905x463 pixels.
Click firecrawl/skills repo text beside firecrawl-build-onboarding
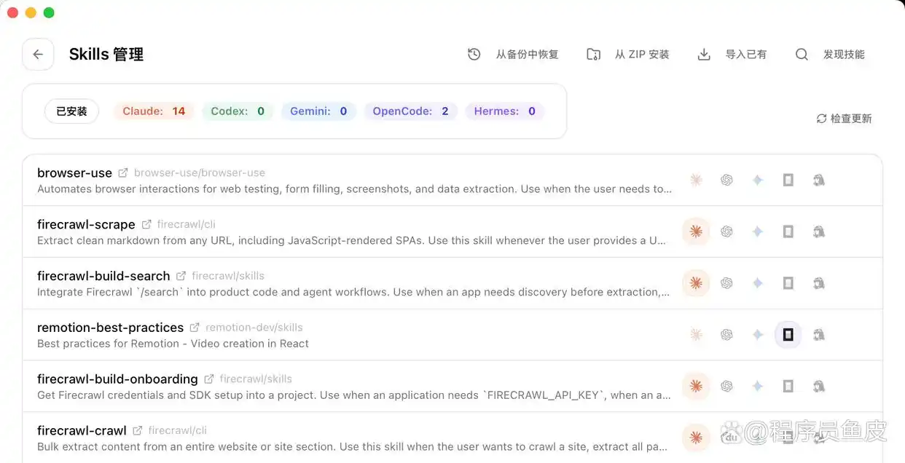tap(256, 379)
